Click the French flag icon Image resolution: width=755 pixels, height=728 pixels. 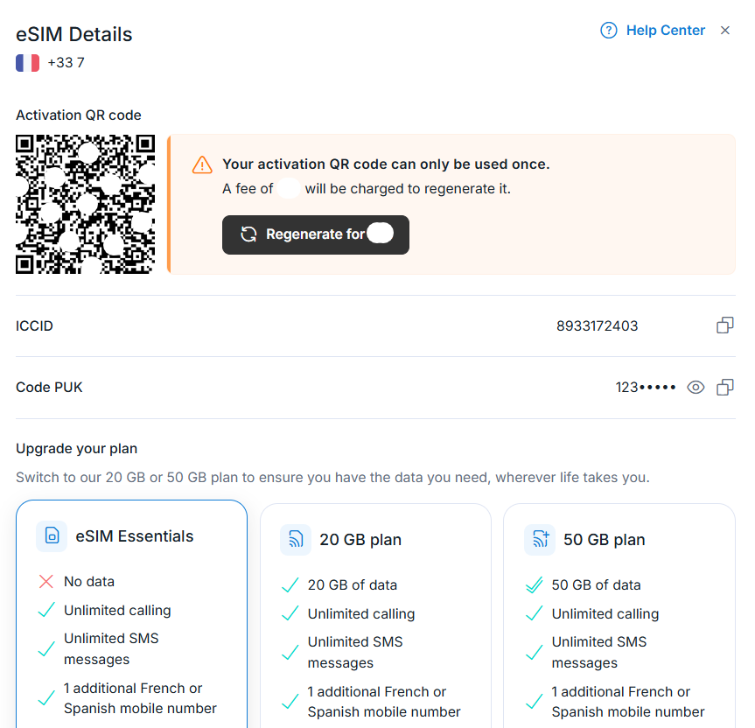(27, 63)
